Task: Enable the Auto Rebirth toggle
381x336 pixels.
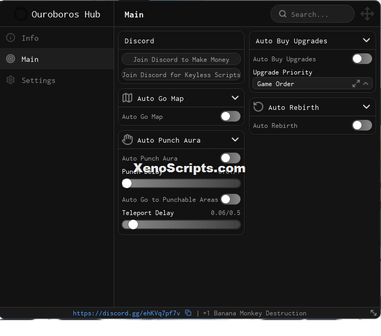Action: [362, 125]
